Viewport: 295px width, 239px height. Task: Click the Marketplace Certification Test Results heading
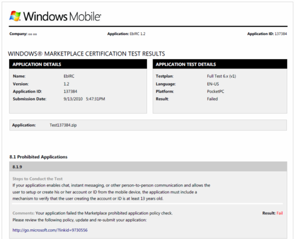point(87,54)
